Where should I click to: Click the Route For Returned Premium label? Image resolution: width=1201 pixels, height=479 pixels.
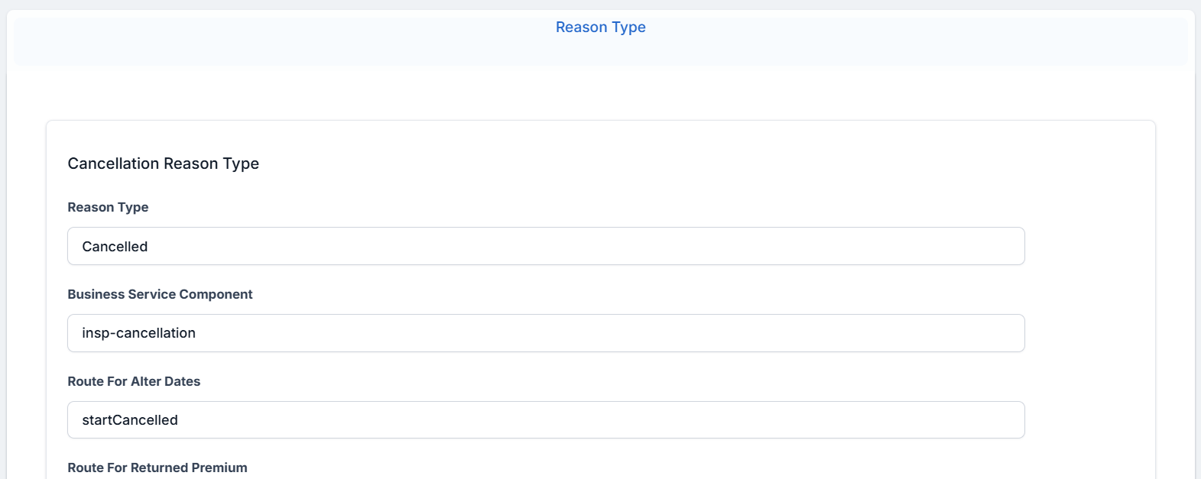157,468
